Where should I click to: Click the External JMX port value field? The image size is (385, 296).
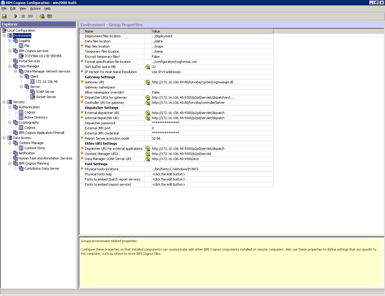tap(212, 128)
